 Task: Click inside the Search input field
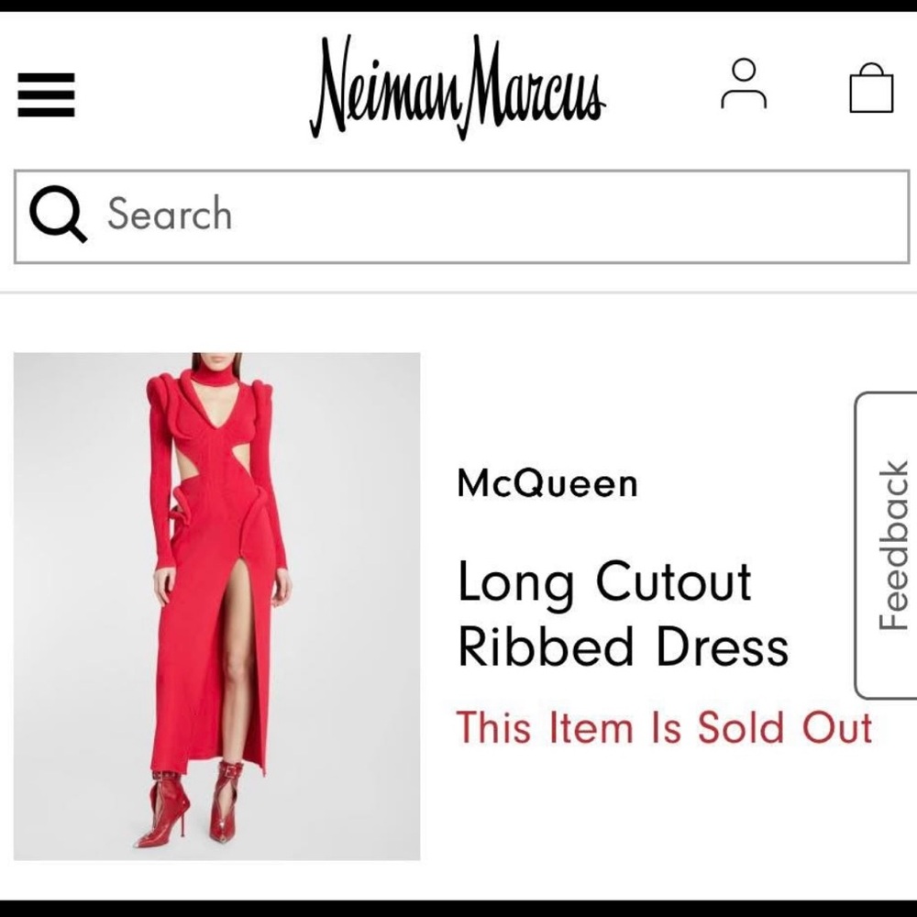click(367, 213)
